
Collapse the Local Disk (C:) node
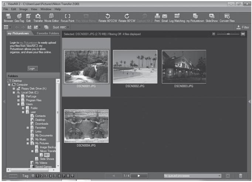pyautogui.click(x=14, y=92)
